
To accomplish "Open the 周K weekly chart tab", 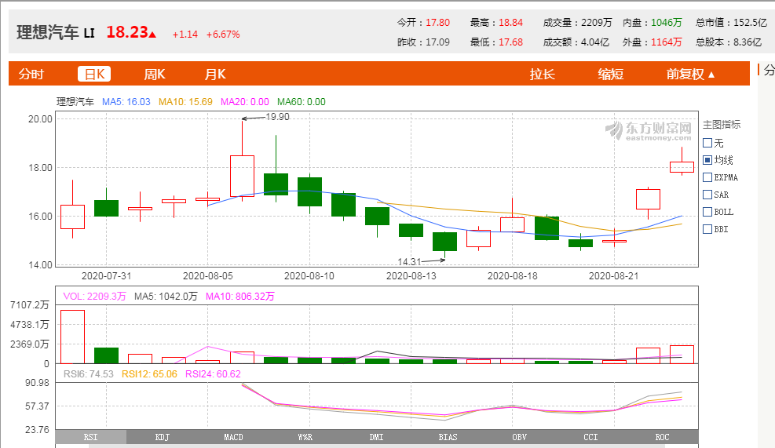I will click(x=155, y=75).
